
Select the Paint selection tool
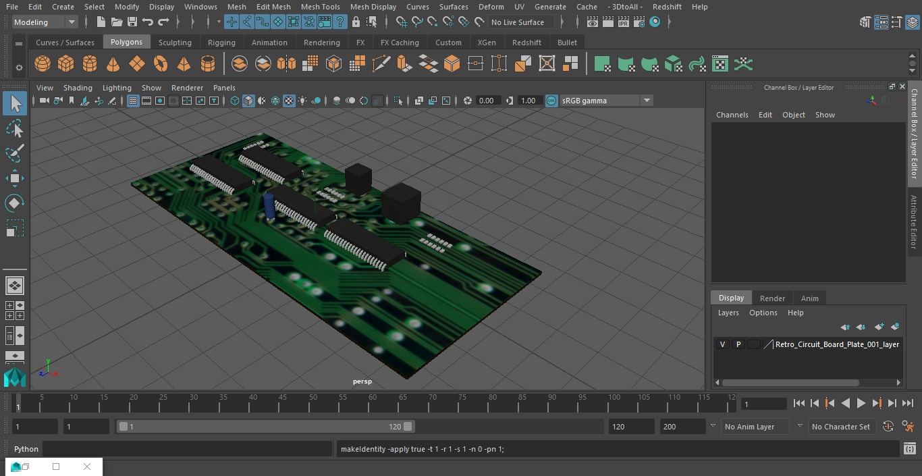(15, 153)
